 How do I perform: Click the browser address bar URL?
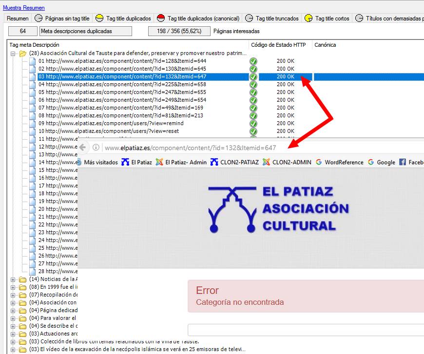click(x=191, y=148)
